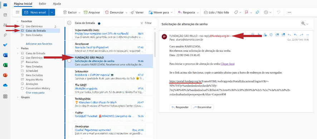
Task: Launch the PowerPoint app icon
Action: (x=5, y=75)
